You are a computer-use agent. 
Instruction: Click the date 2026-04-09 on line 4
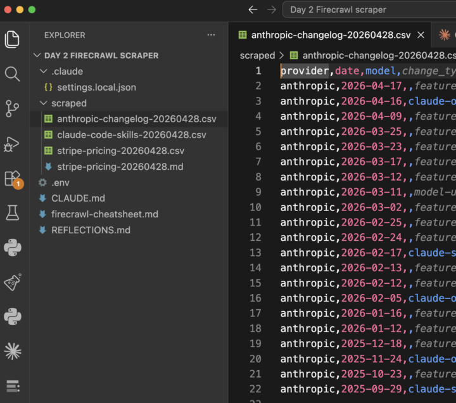[x=371, y=116]
